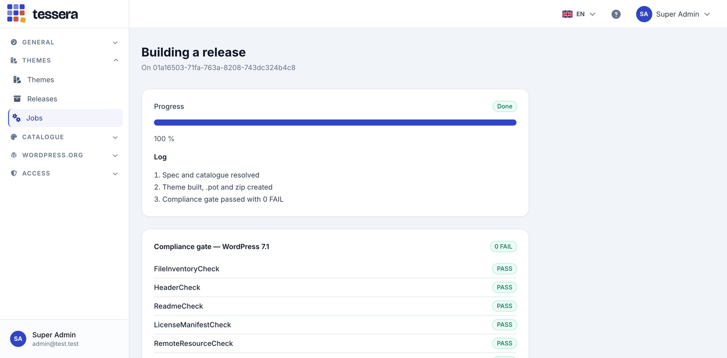Click the Catalogue palette icon
This screenshot has height=358, width=727.
[14, 137]
